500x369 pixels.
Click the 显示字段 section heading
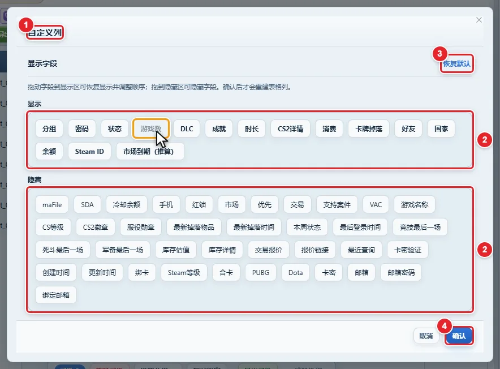click(x=42, y=63)
